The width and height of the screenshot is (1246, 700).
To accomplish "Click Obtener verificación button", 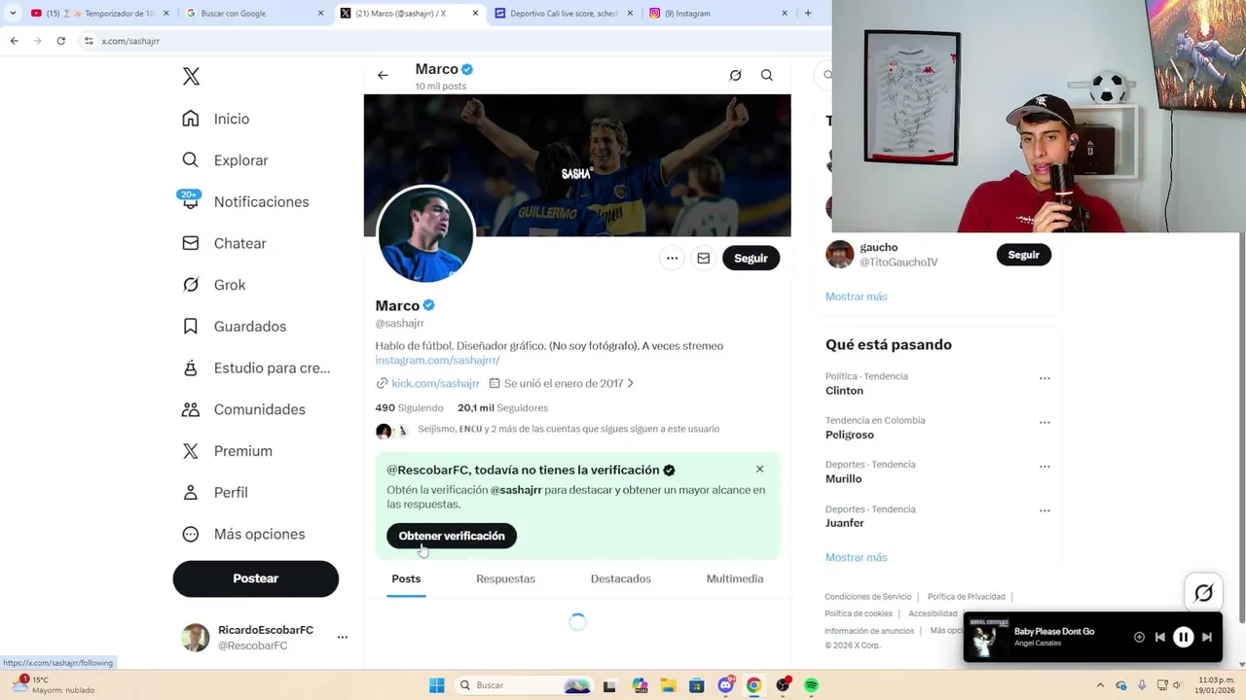I will click(452, 536).
